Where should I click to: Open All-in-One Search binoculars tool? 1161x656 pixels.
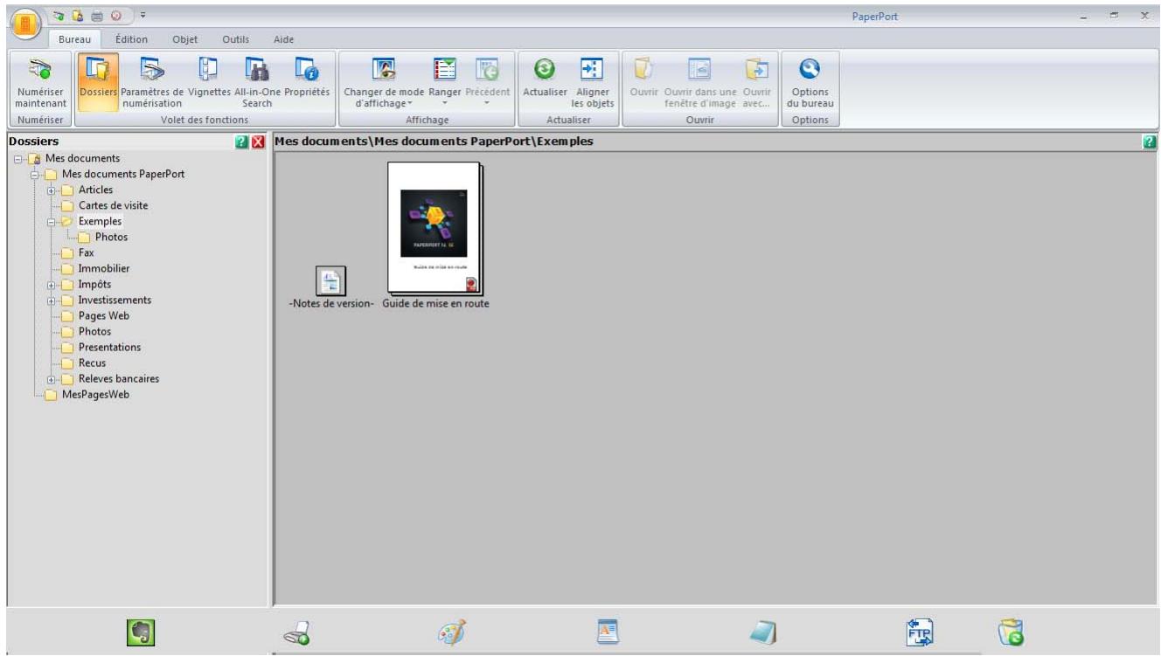click(257, 81)
